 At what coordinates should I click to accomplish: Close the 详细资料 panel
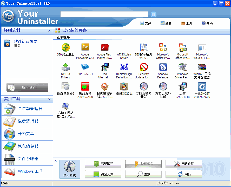49,30
